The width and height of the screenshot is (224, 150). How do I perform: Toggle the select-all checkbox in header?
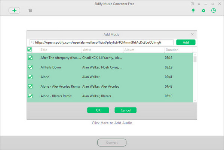30,50
